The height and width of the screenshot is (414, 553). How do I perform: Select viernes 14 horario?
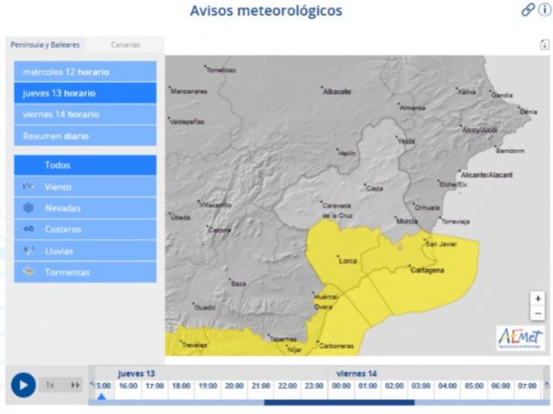pyautogui.click(x=85, y=114)
